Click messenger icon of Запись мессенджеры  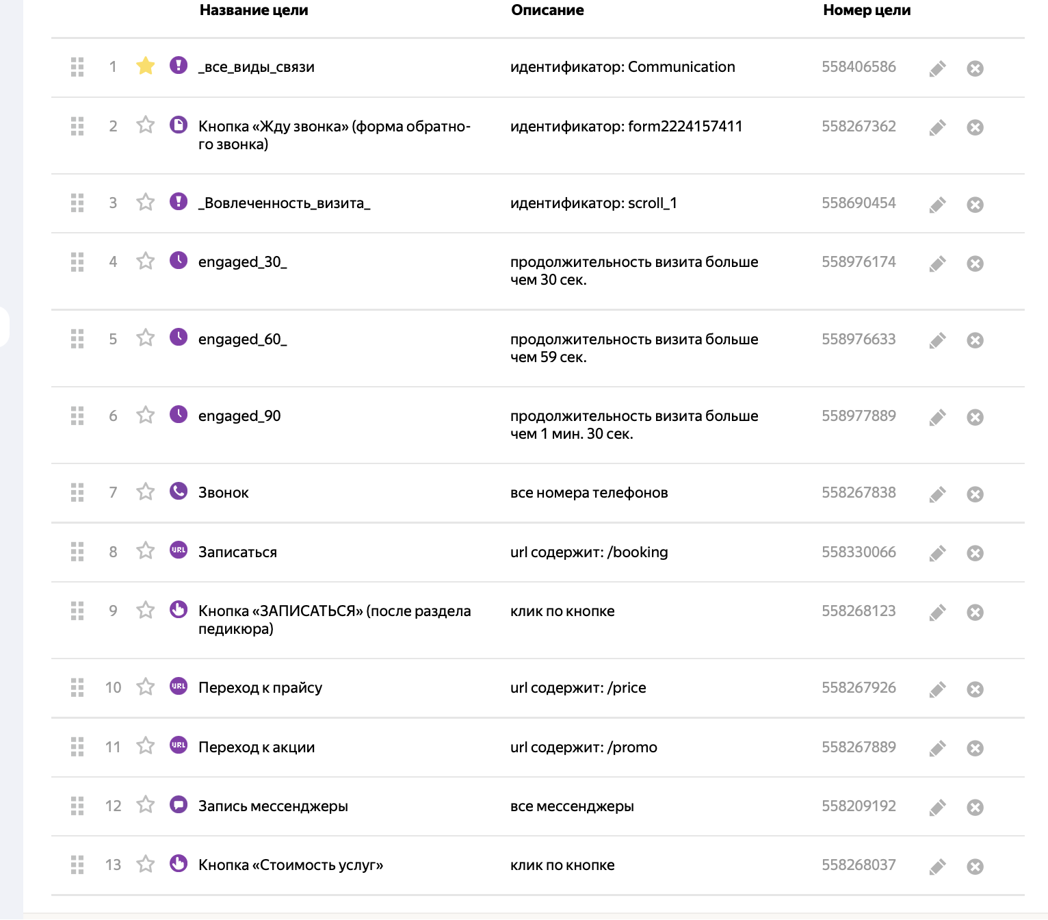click(x=179, y=804)
